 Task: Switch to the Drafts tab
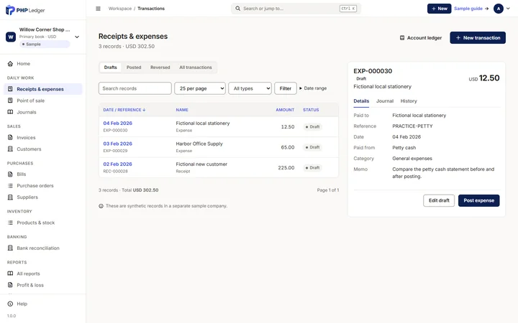click(x=110, y=67)
